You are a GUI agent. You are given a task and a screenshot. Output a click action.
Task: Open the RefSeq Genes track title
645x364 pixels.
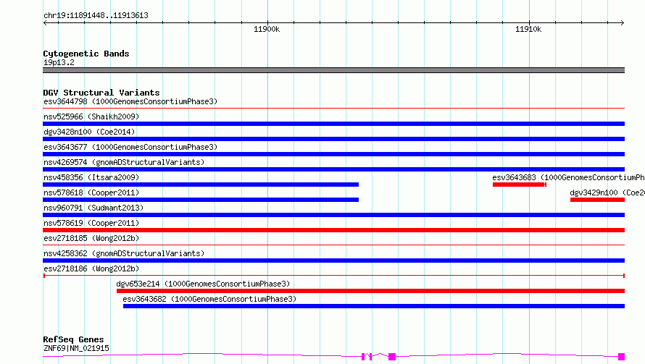click(74, 339)
